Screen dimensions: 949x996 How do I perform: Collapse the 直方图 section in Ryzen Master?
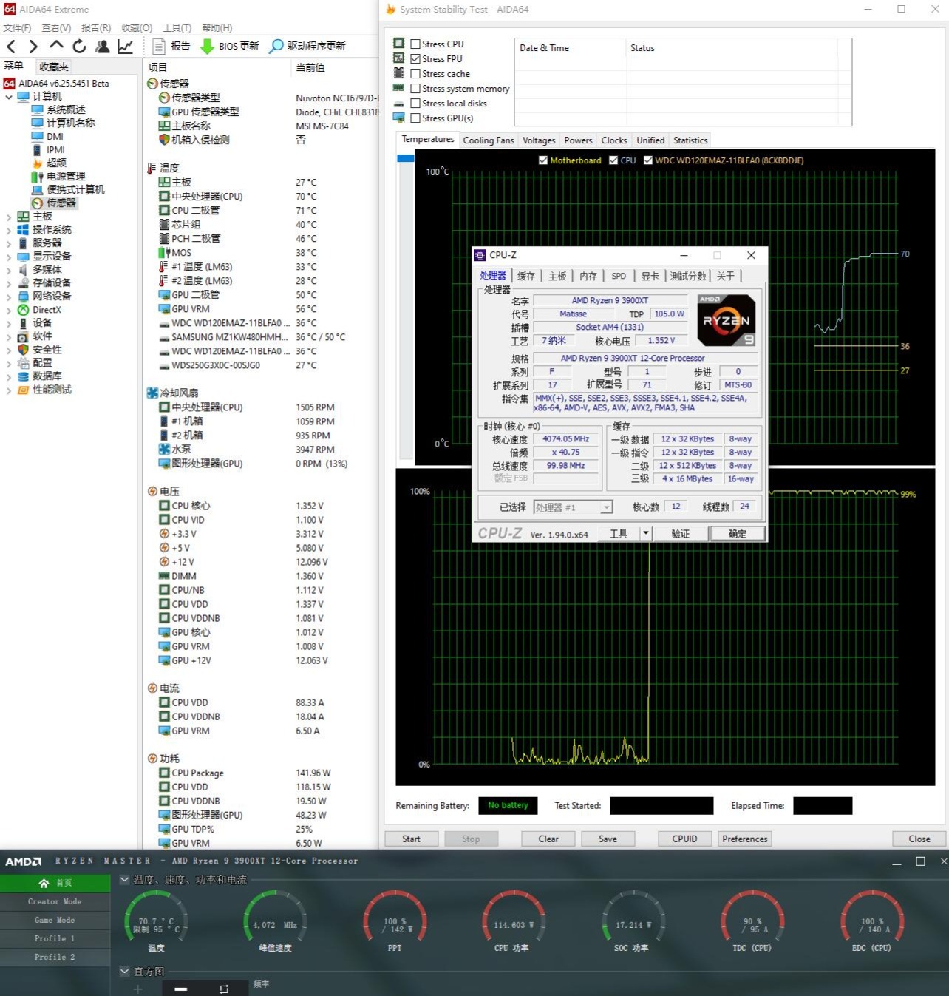click(x=124, y=972)
